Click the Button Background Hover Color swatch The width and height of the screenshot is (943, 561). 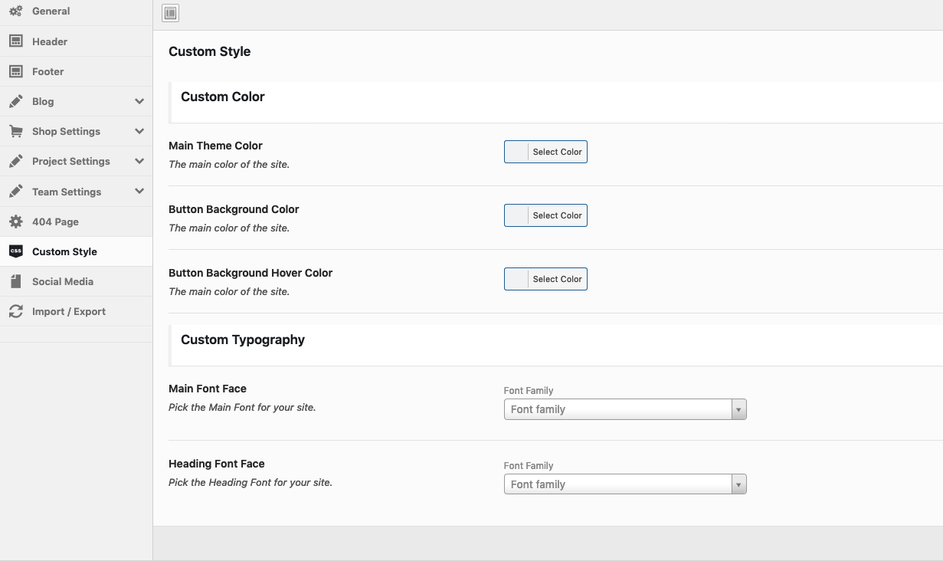[516, 279]
